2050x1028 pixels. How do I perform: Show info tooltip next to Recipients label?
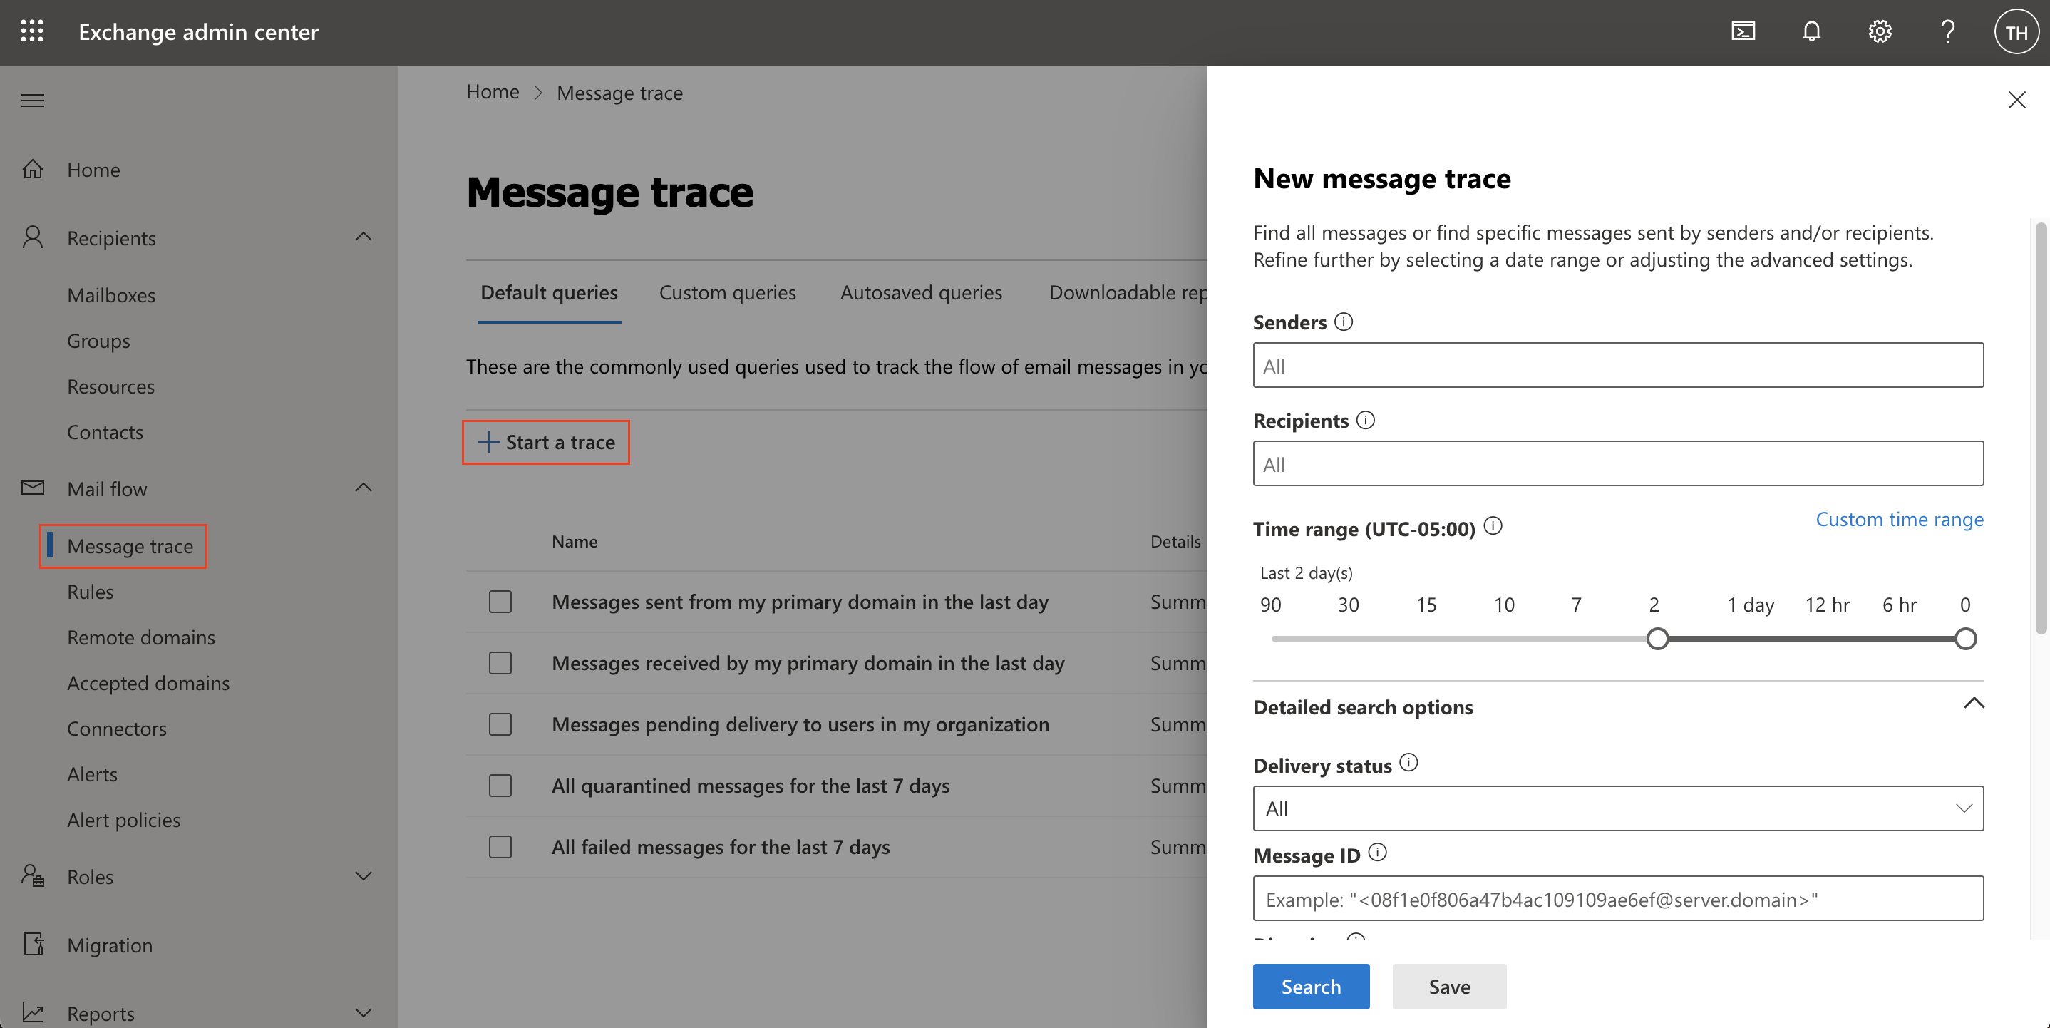(x=1366, y=420)
